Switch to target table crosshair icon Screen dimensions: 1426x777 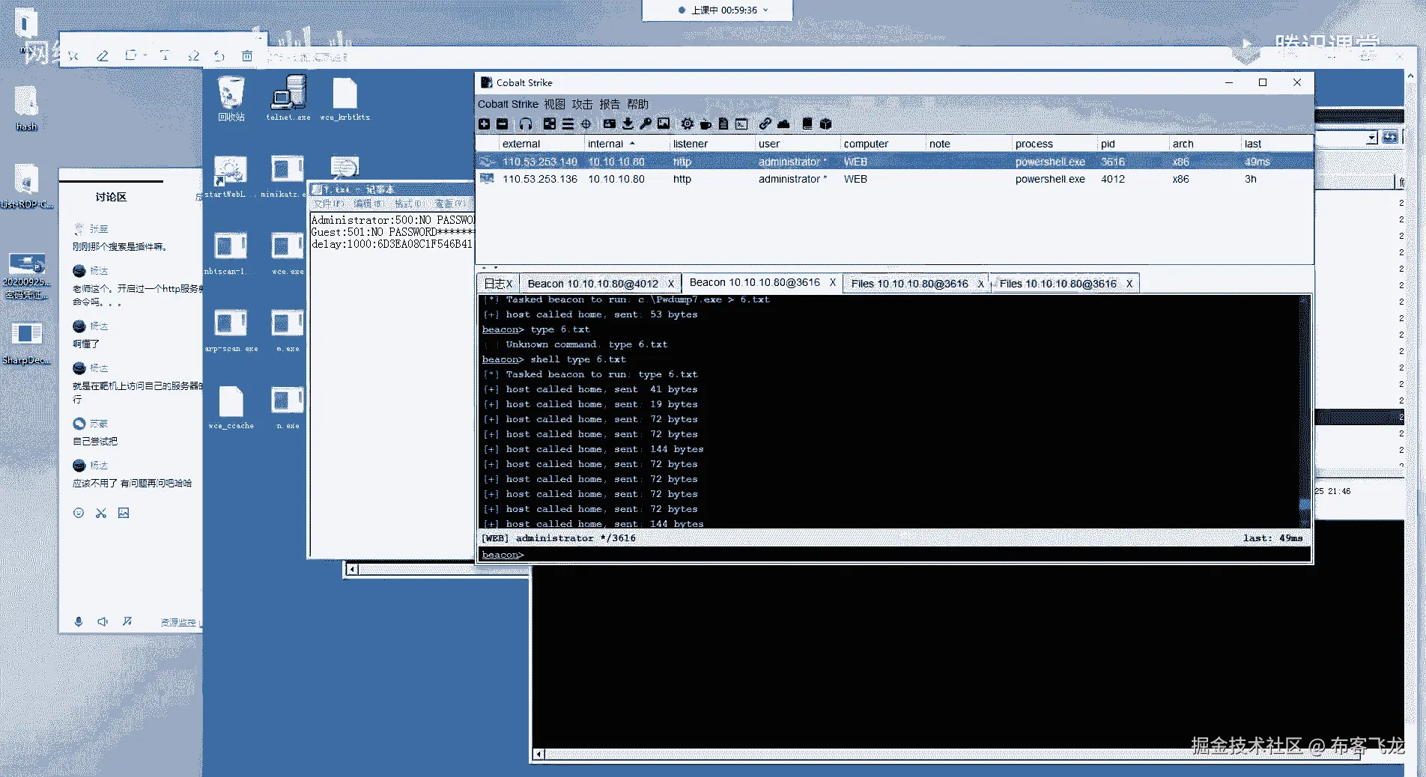(x=586, y=124)
